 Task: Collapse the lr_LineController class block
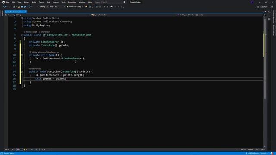22,35
